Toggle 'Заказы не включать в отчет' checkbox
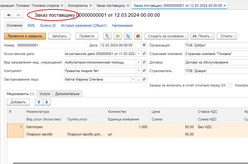The width and height of the screenshot is (248, 164). 230,85
